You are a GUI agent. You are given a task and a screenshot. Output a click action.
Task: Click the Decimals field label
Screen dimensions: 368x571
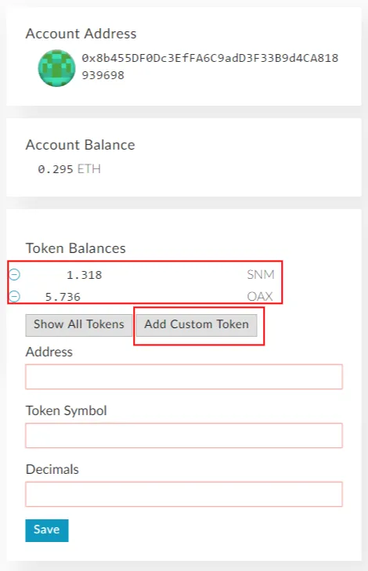52,469
